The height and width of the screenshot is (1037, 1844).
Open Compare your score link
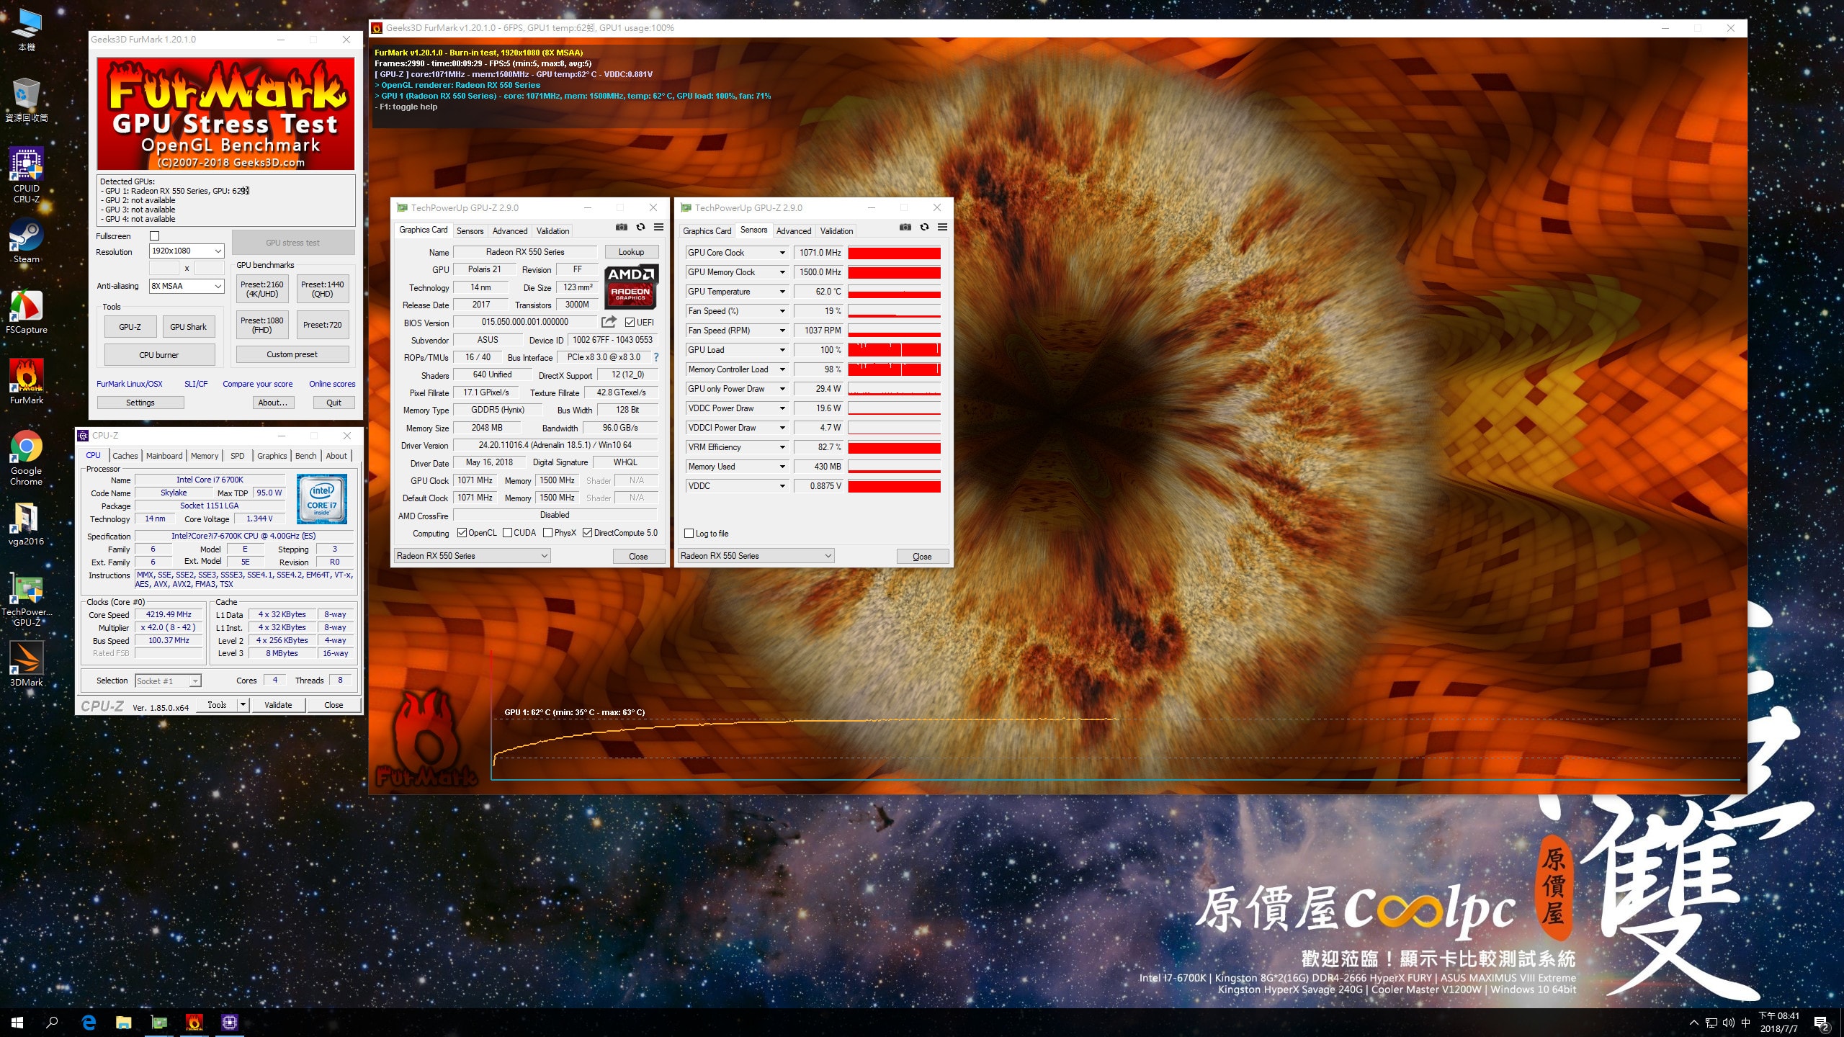(257, 384)
